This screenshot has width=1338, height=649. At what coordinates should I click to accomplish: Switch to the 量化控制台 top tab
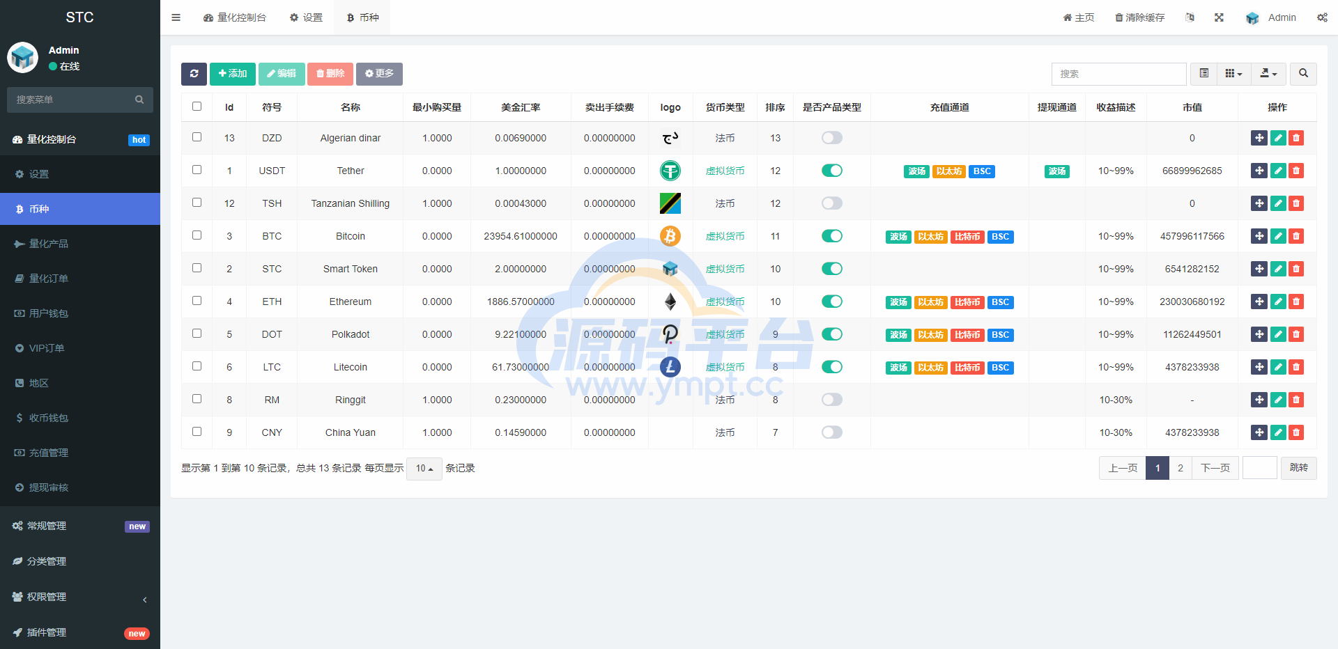235,17
